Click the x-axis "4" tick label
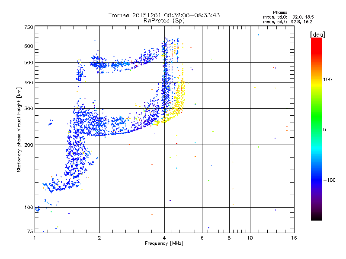 (x=164, y=238)
